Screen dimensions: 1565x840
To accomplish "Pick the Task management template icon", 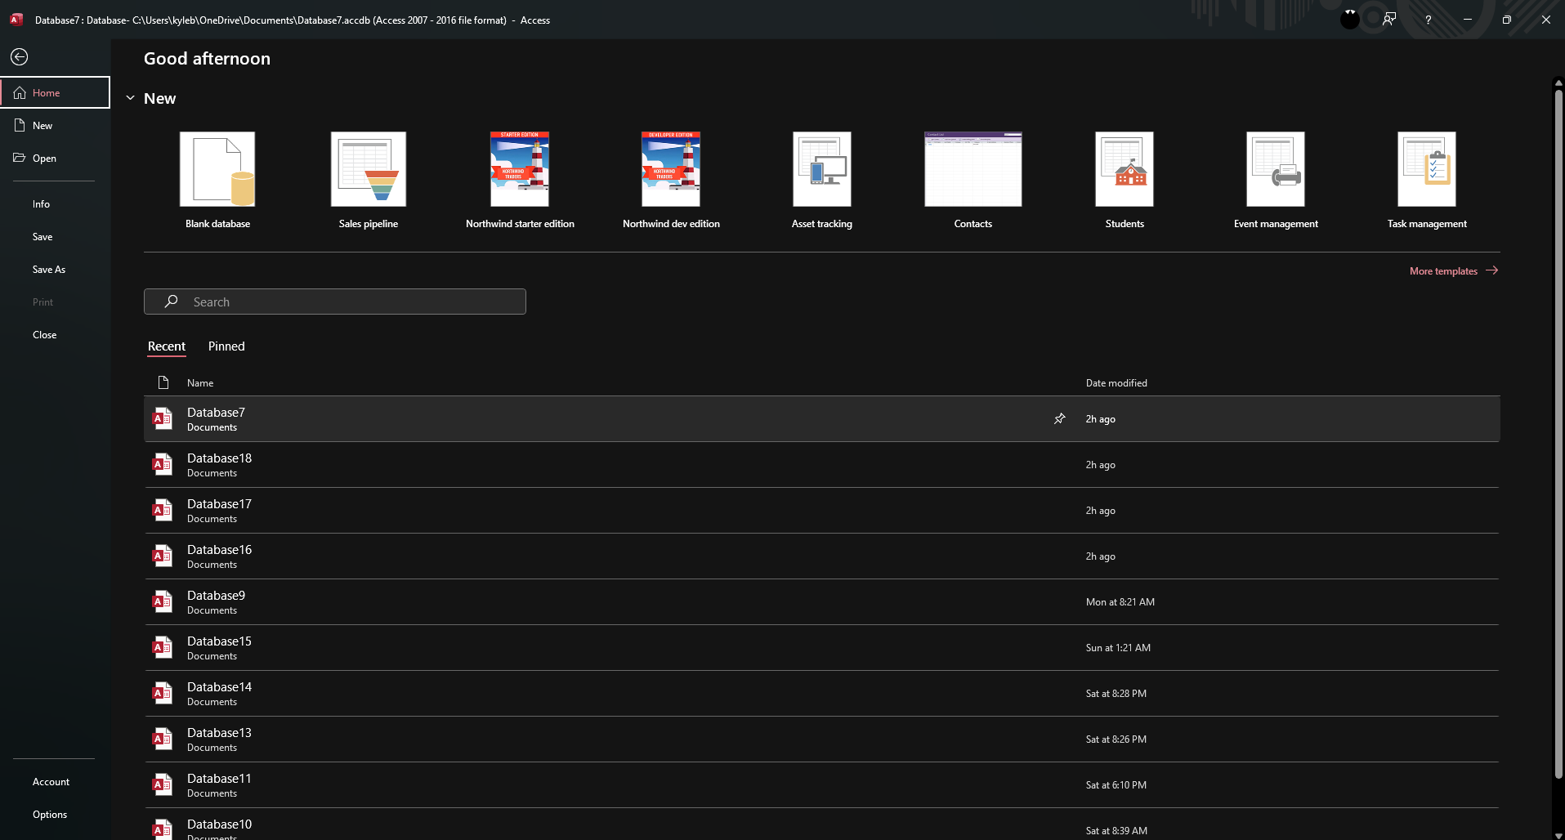I will click(1426, 169).
